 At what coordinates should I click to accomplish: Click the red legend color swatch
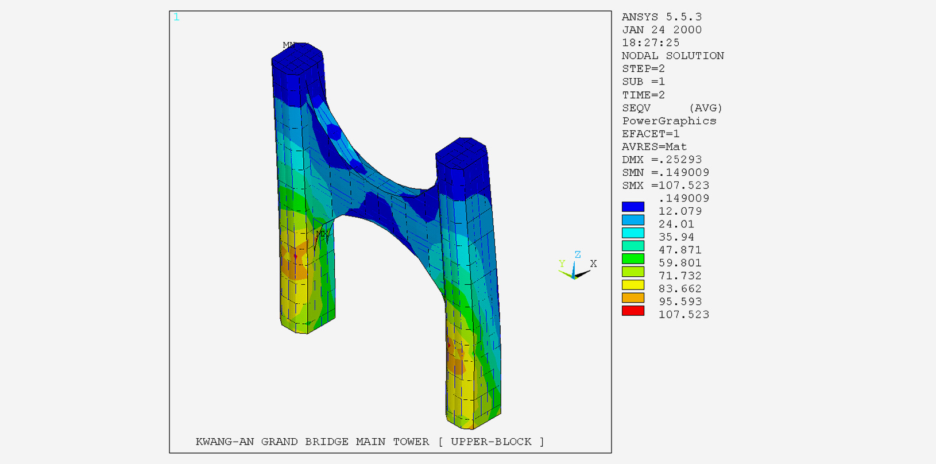(x=633, y=311)
